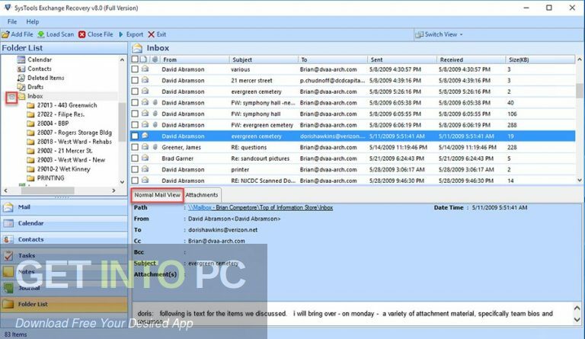Check the box for the 'various' email
Screen dimensions: 585x339
coord(135,69)
